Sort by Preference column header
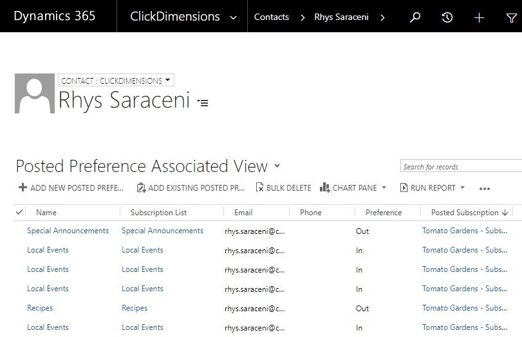Viewport: 522px width, 337px height. pyautogui.click(x=384, y=213)
